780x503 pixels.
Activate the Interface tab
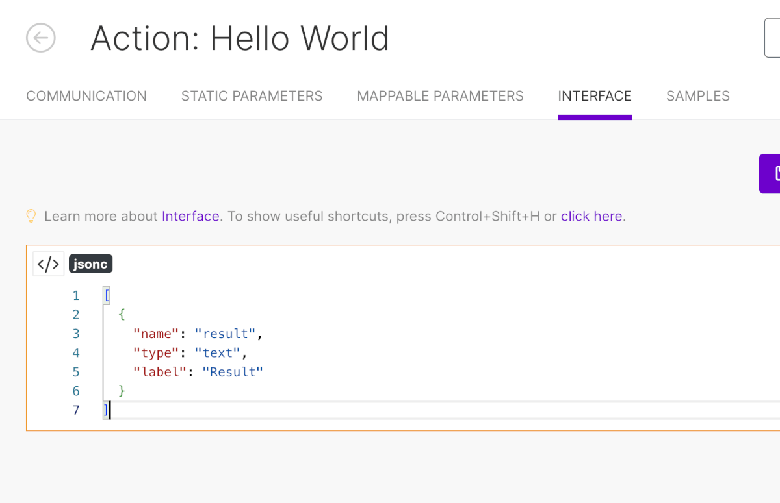pyautogui.click(x=595, y=96)
